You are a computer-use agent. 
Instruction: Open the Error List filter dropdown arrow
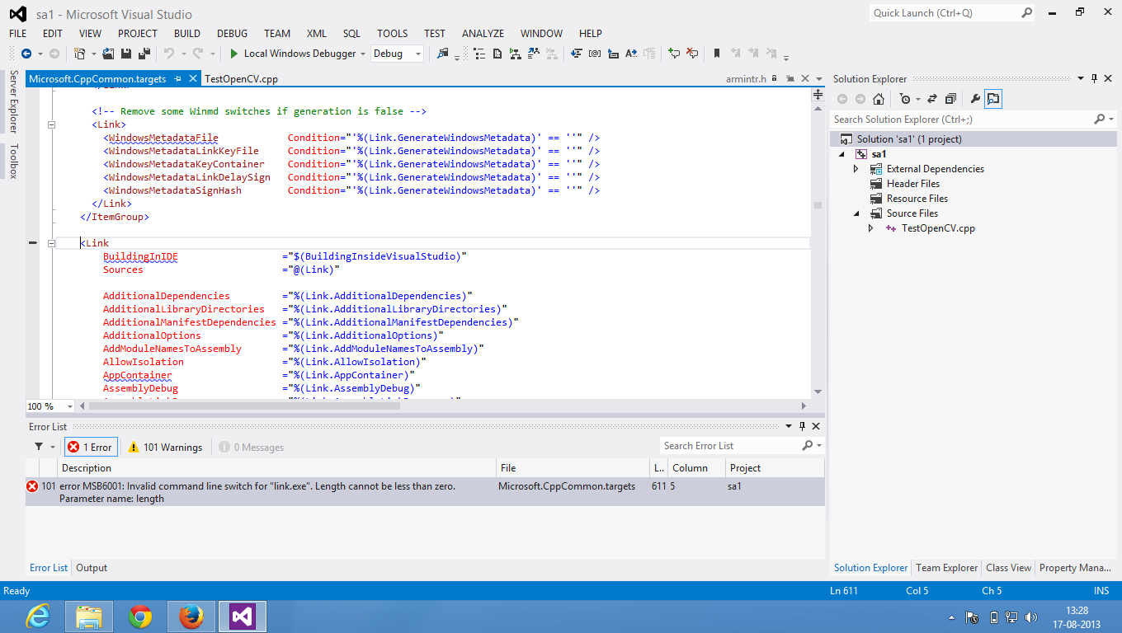coord(53,447)
